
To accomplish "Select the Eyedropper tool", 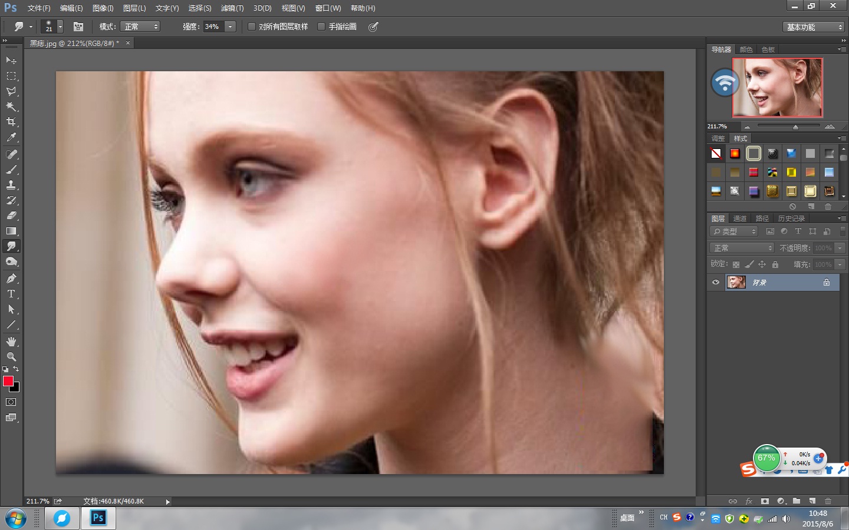I will [x=11, y=137].
